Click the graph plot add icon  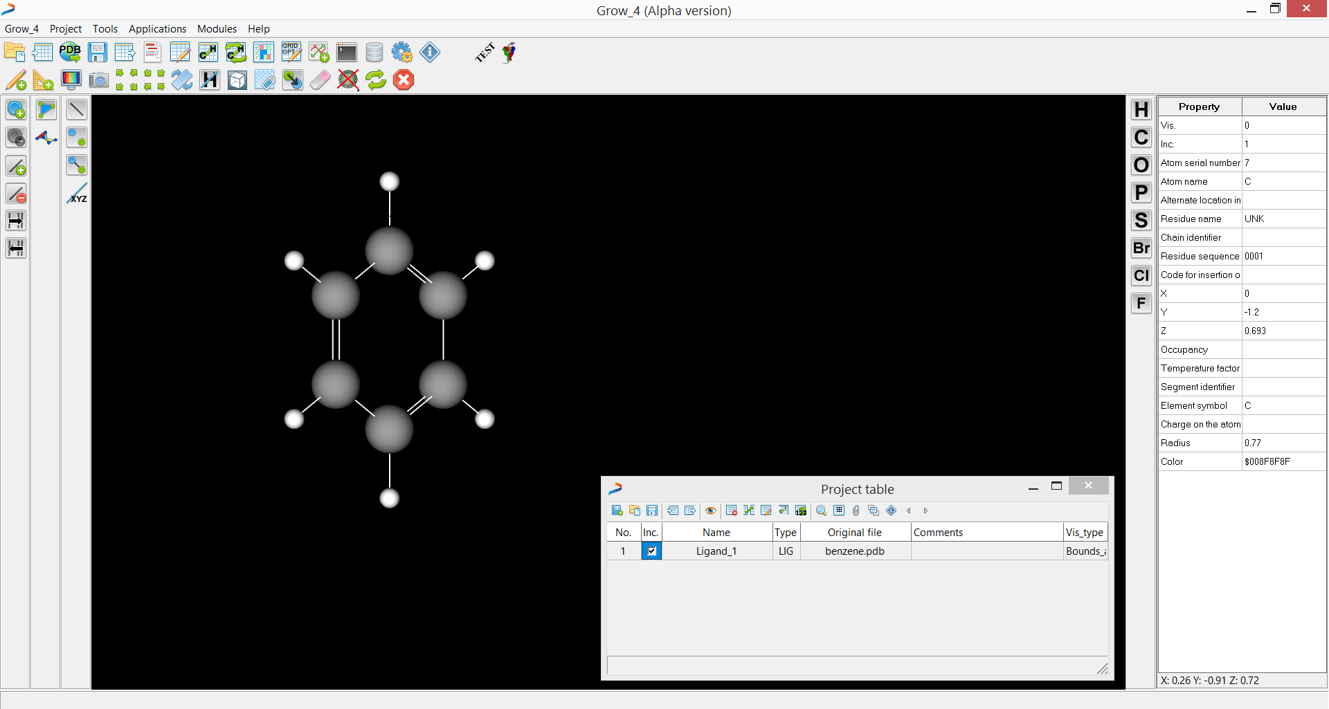pos(319,52)
